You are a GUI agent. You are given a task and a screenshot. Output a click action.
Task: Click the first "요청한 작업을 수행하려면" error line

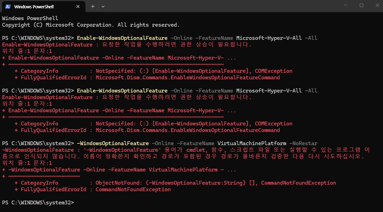point(127,45)
